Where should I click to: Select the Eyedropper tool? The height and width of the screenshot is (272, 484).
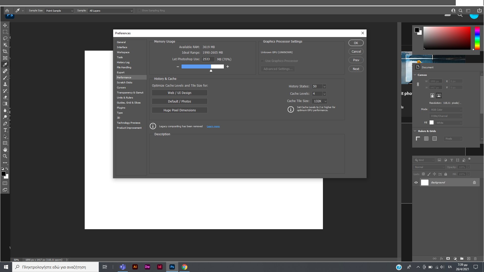(x=5, y=65)
